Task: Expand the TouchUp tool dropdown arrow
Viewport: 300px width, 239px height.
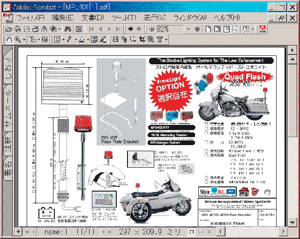Action: (x=166, y=39)
